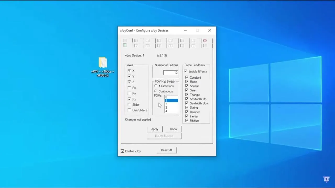Toggle the Sawtooth Up effect checkbox

click(187, 99)
